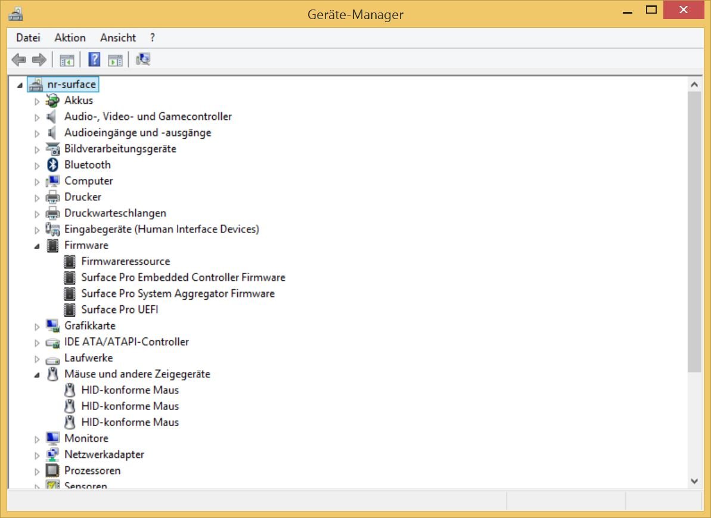711x518 pixels.
Task: Open the ? help menu
Action: [x=153, y=38]
